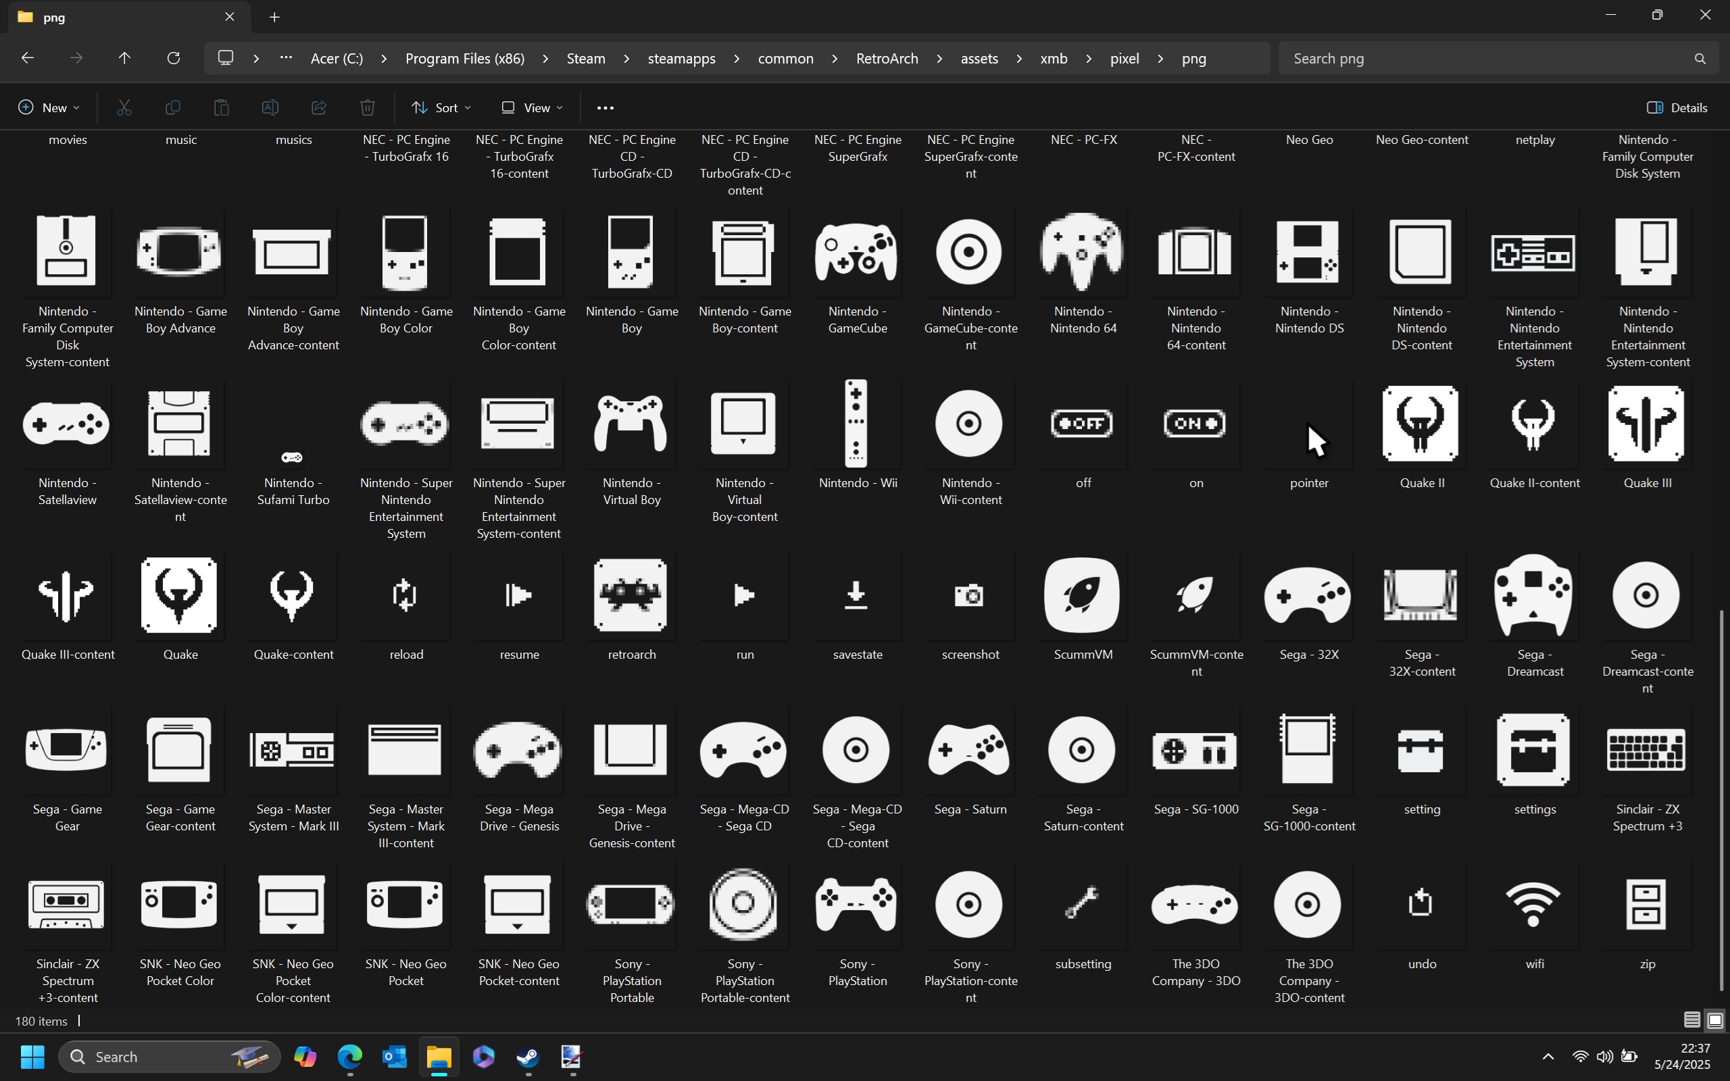Select the 'off' toggle image file
Viewport: 1730px width, 1081px height.
click(1083, 423)
